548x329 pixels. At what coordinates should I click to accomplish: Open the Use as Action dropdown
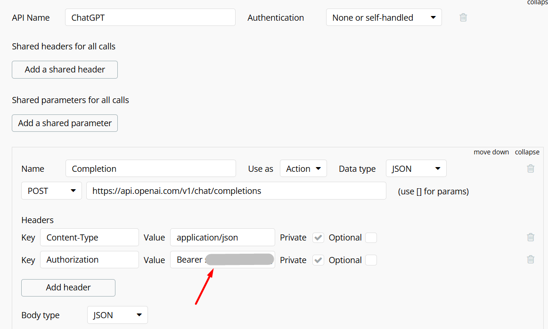tap(303, 169)
